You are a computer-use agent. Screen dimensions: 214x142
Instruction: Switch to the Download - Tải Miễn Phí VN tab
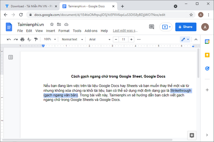point(29,6)
